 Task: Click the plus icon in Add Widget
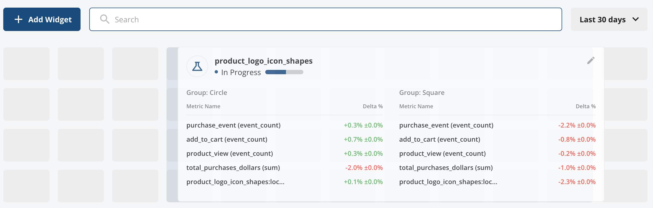18,19
